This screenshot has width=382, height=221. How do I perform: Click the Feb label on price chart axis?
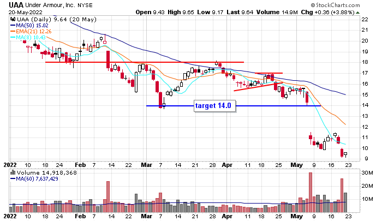80,165
